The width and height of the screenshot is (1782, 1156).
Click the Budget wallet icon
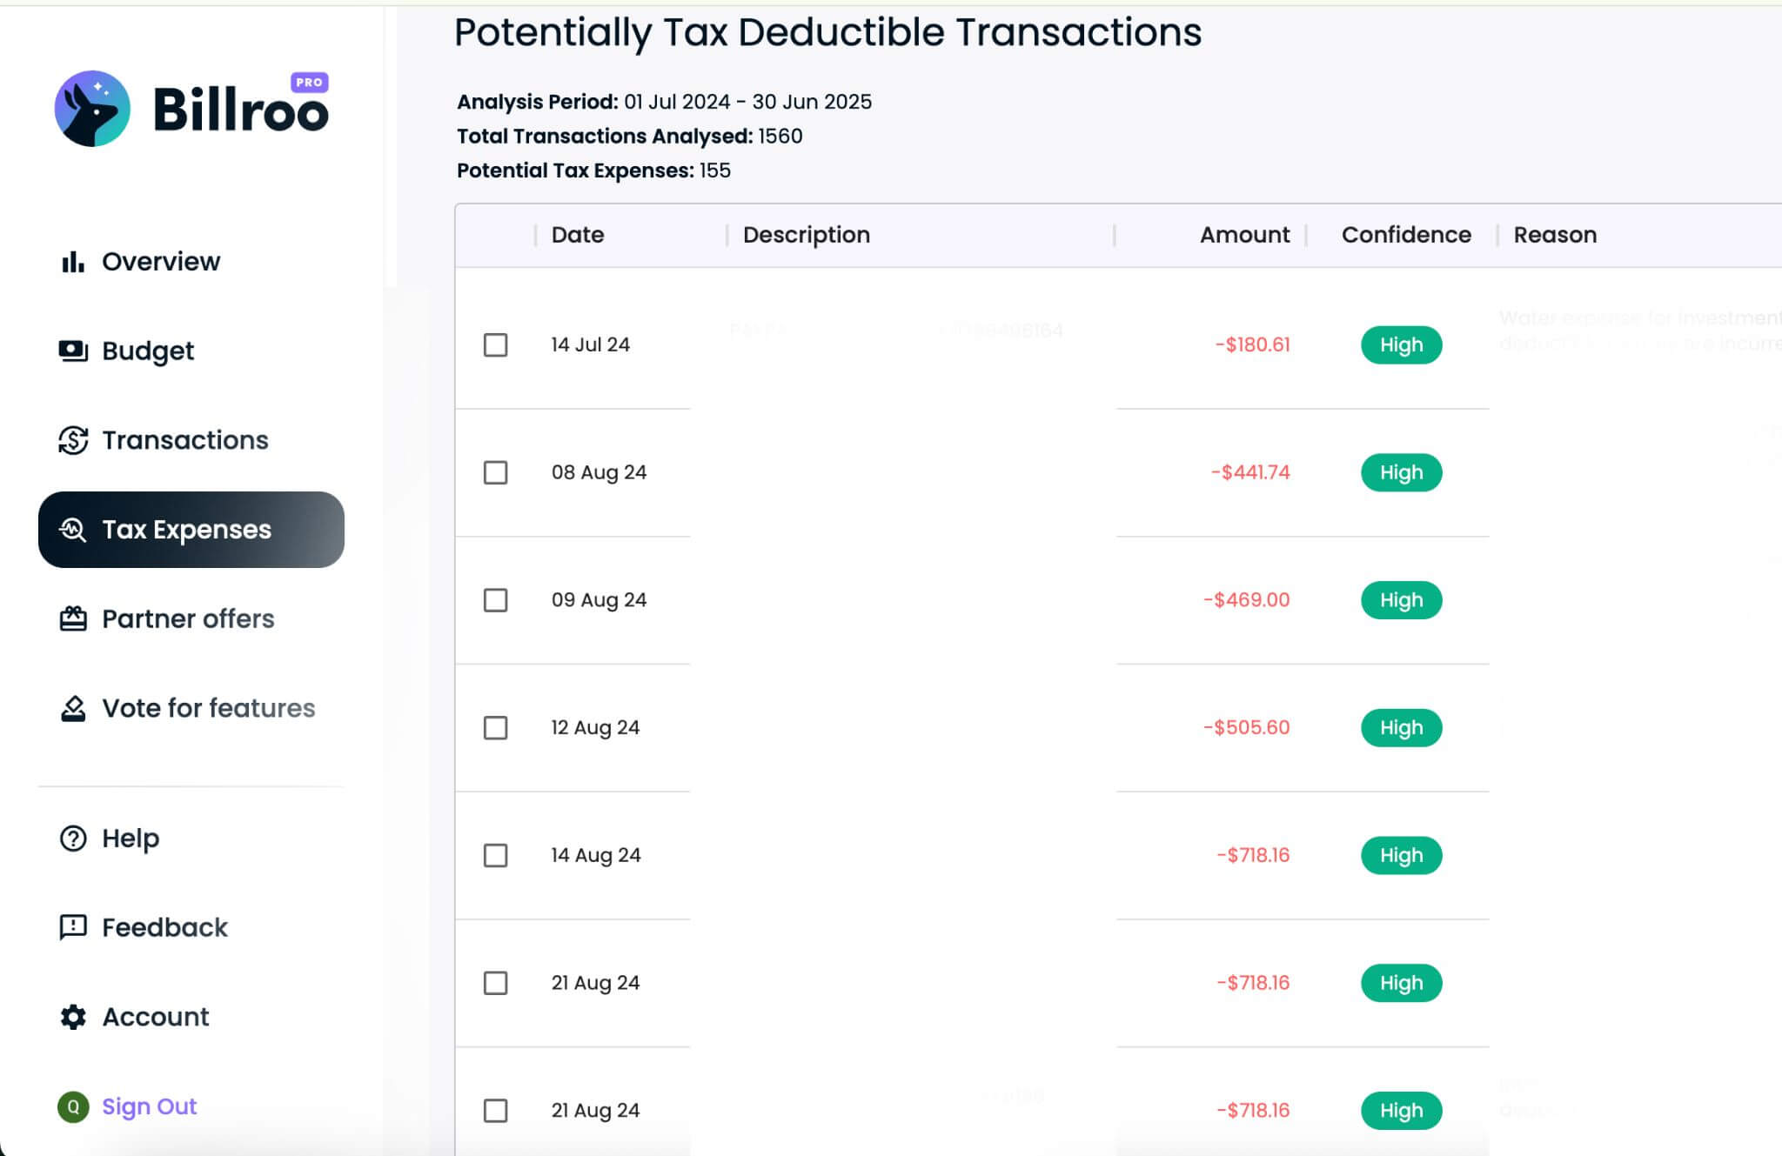click(x=73, y=351)
